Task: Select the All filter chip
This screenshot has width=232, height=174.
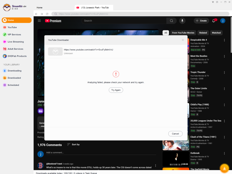Action: (x=166, y=33)
